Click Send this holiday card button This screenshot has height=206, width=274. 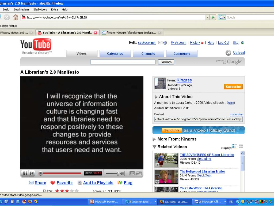[172, 130]
